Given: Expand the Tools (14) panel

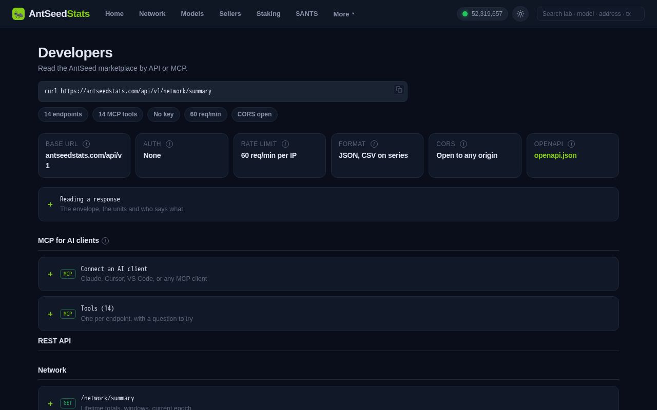Looking at the screenshot, I should [328, 314].
